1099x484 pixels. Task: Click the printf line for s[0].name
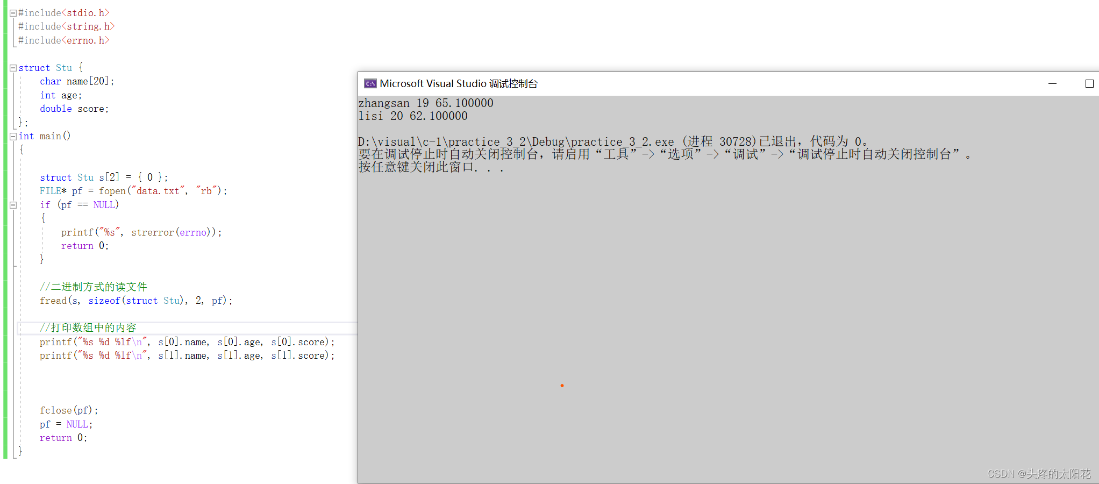187,342
